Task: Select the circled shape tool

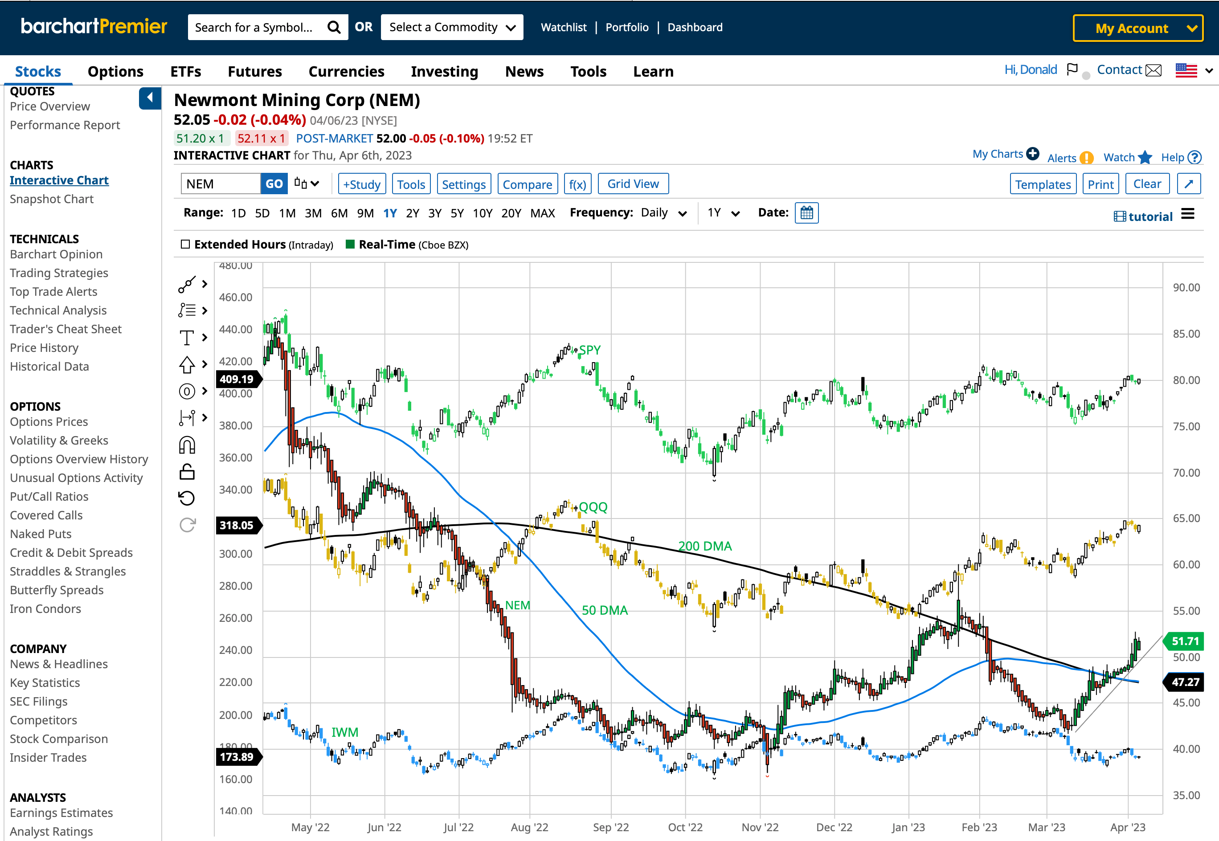Action: (x=187, y=391)
